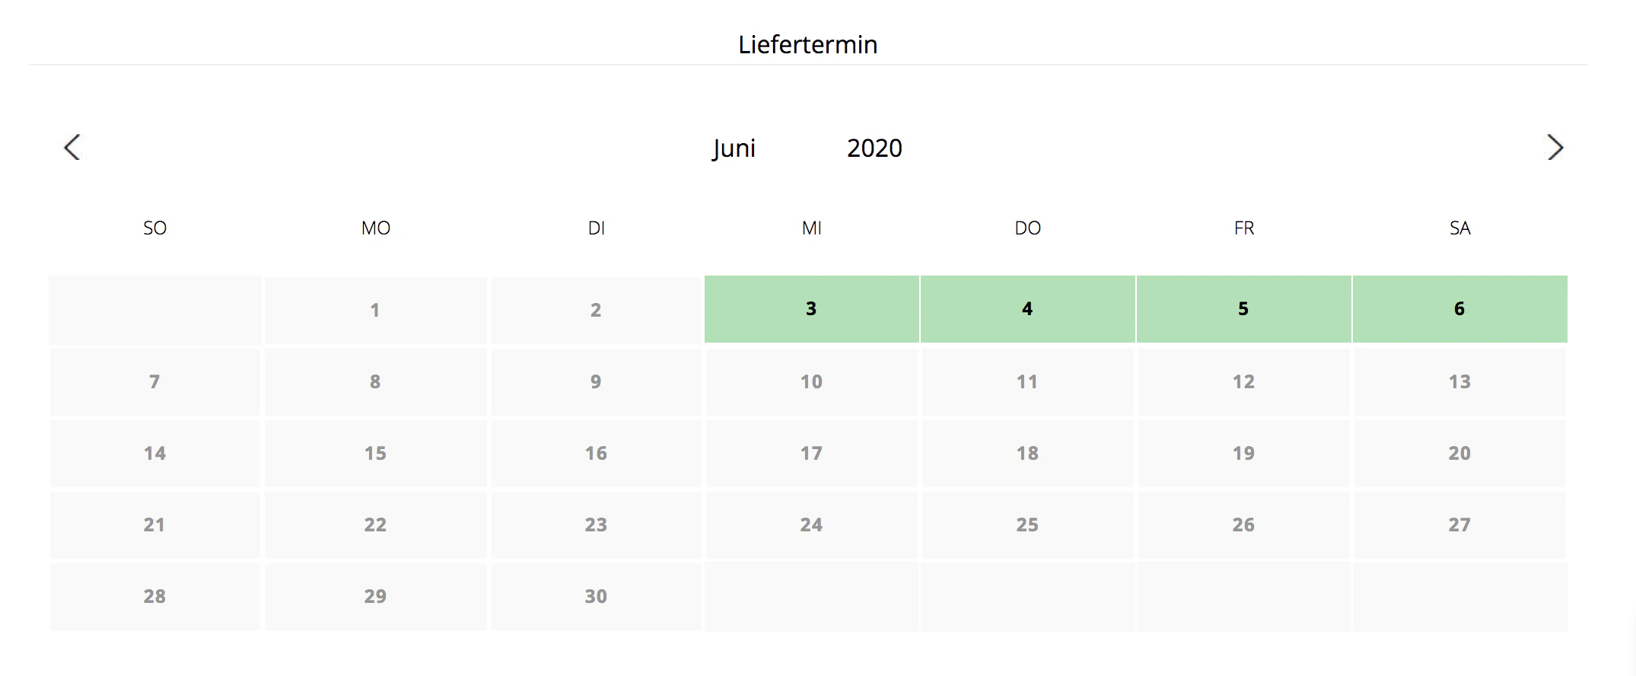Choose the highlighted date 4
The width and height of the screenshot is (1636, 676).
tap(1027, 309)
